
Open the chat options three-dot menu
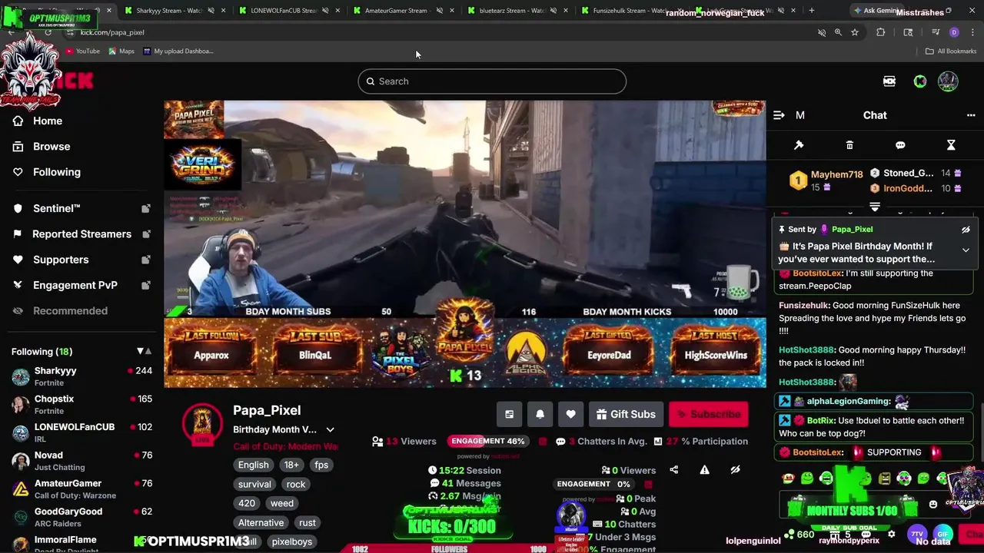click(x=971, y=115)
